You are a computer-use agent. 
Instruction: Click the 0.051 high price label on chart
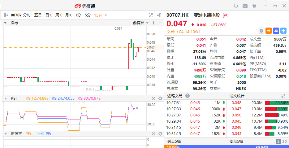118,28
